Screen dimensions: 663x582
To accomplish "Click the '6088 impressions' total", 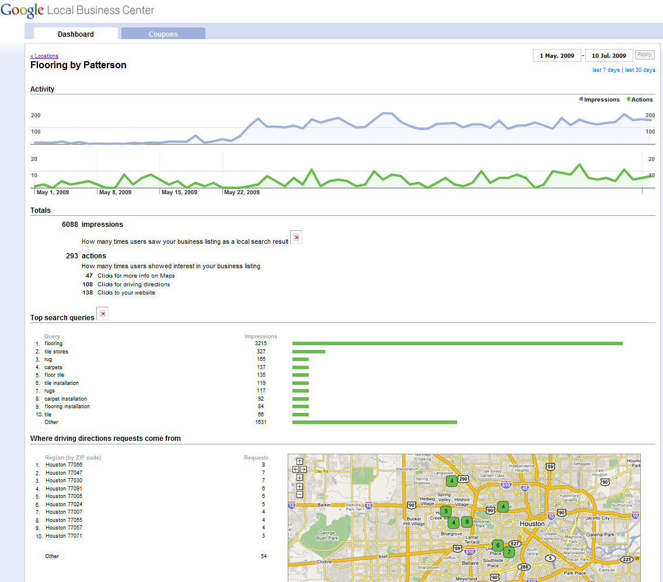I will tap(92, 225).
